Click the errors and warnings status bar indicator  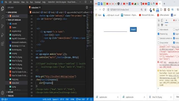pos(4,99)
